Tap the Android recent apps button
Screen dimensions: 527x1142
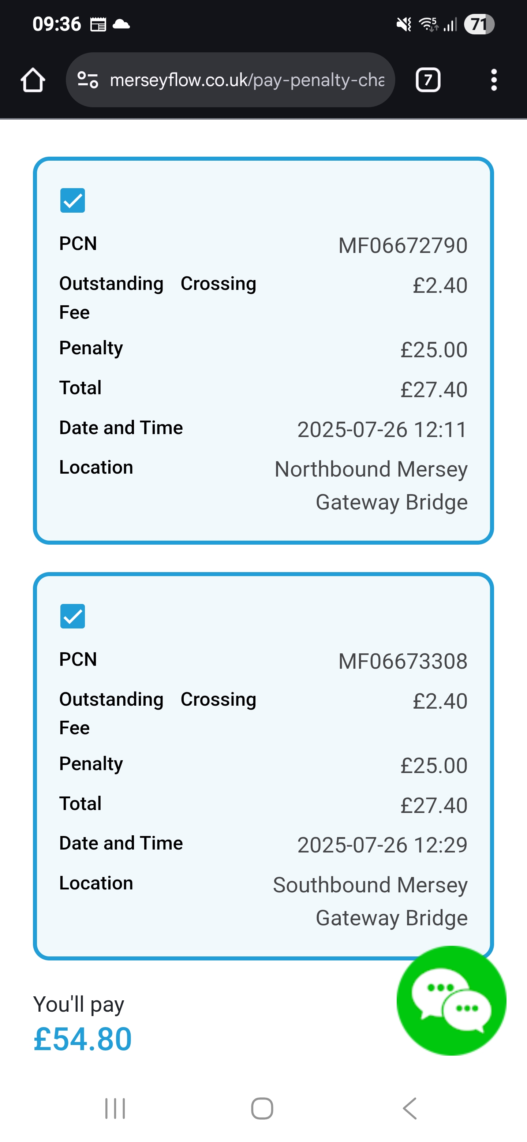tap(115, 1108)
